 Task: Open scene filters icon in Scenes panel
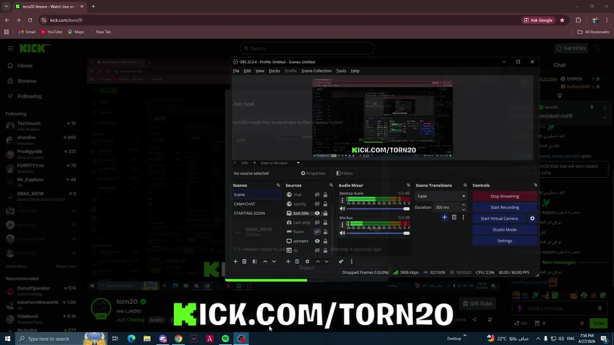(255, 262)
